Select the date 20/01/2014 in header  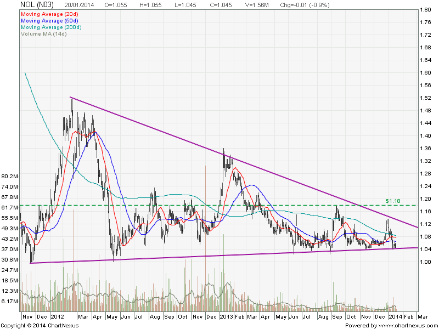(79, 5)
